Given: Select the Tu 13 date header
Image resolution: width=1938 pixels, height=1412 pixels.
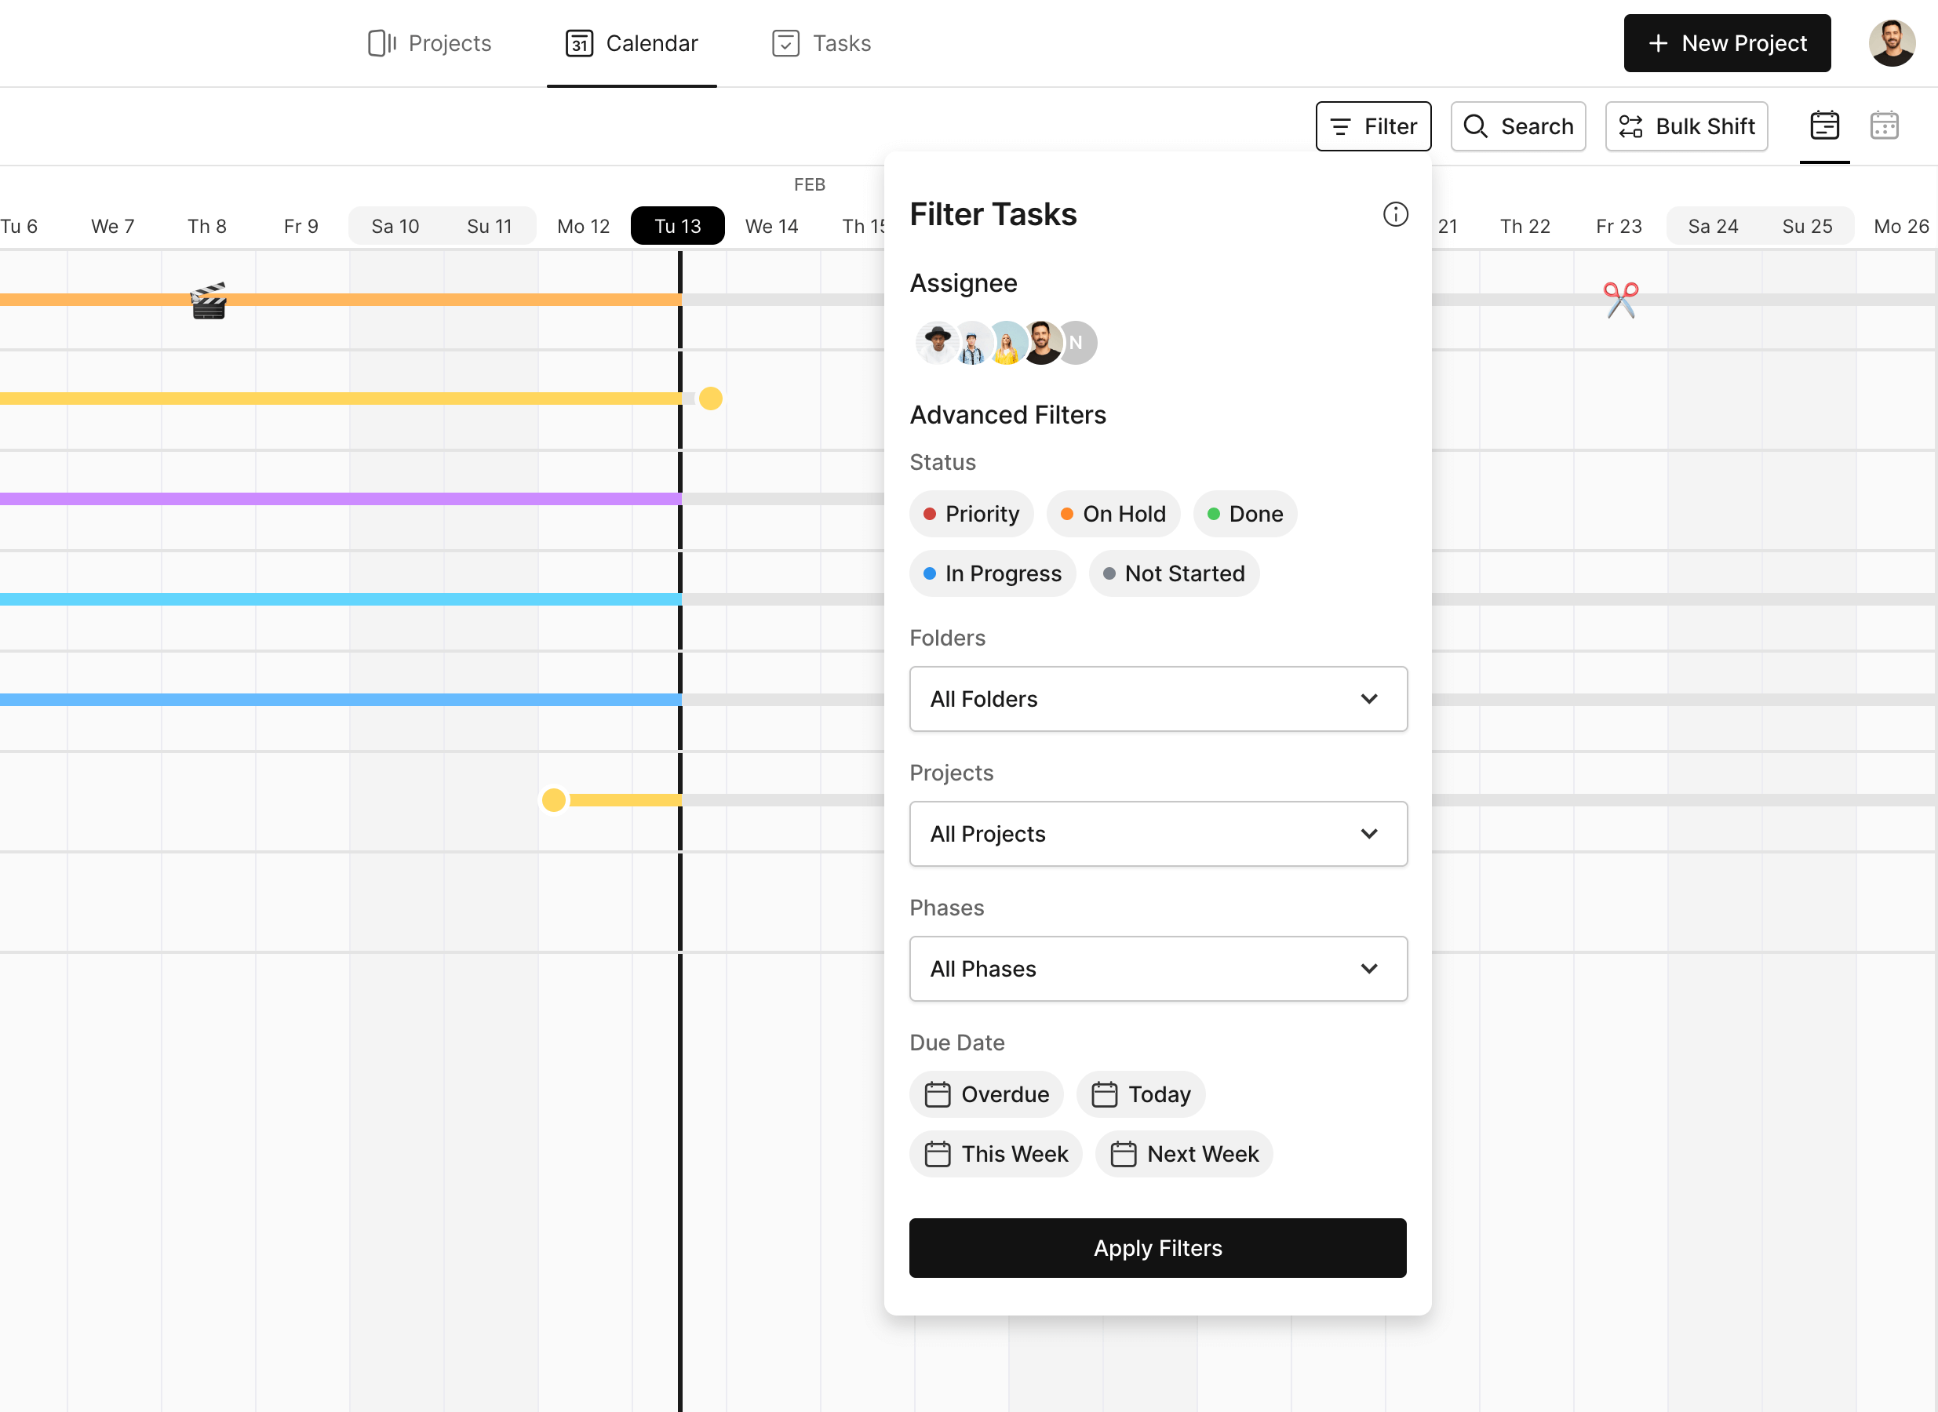Looking at the screenshot, I should coord(677,226).
